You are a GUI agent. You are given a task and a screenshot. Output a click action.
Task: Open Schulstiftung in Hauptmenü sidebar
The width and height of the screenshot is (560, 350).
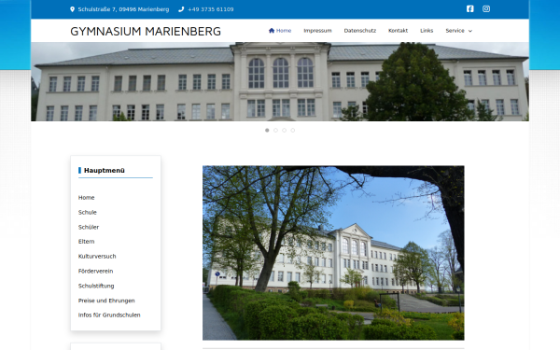pos(96,286)
